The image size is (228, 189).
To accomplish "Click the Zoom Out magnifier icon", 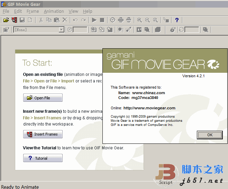I will click(x=147, y=20).
